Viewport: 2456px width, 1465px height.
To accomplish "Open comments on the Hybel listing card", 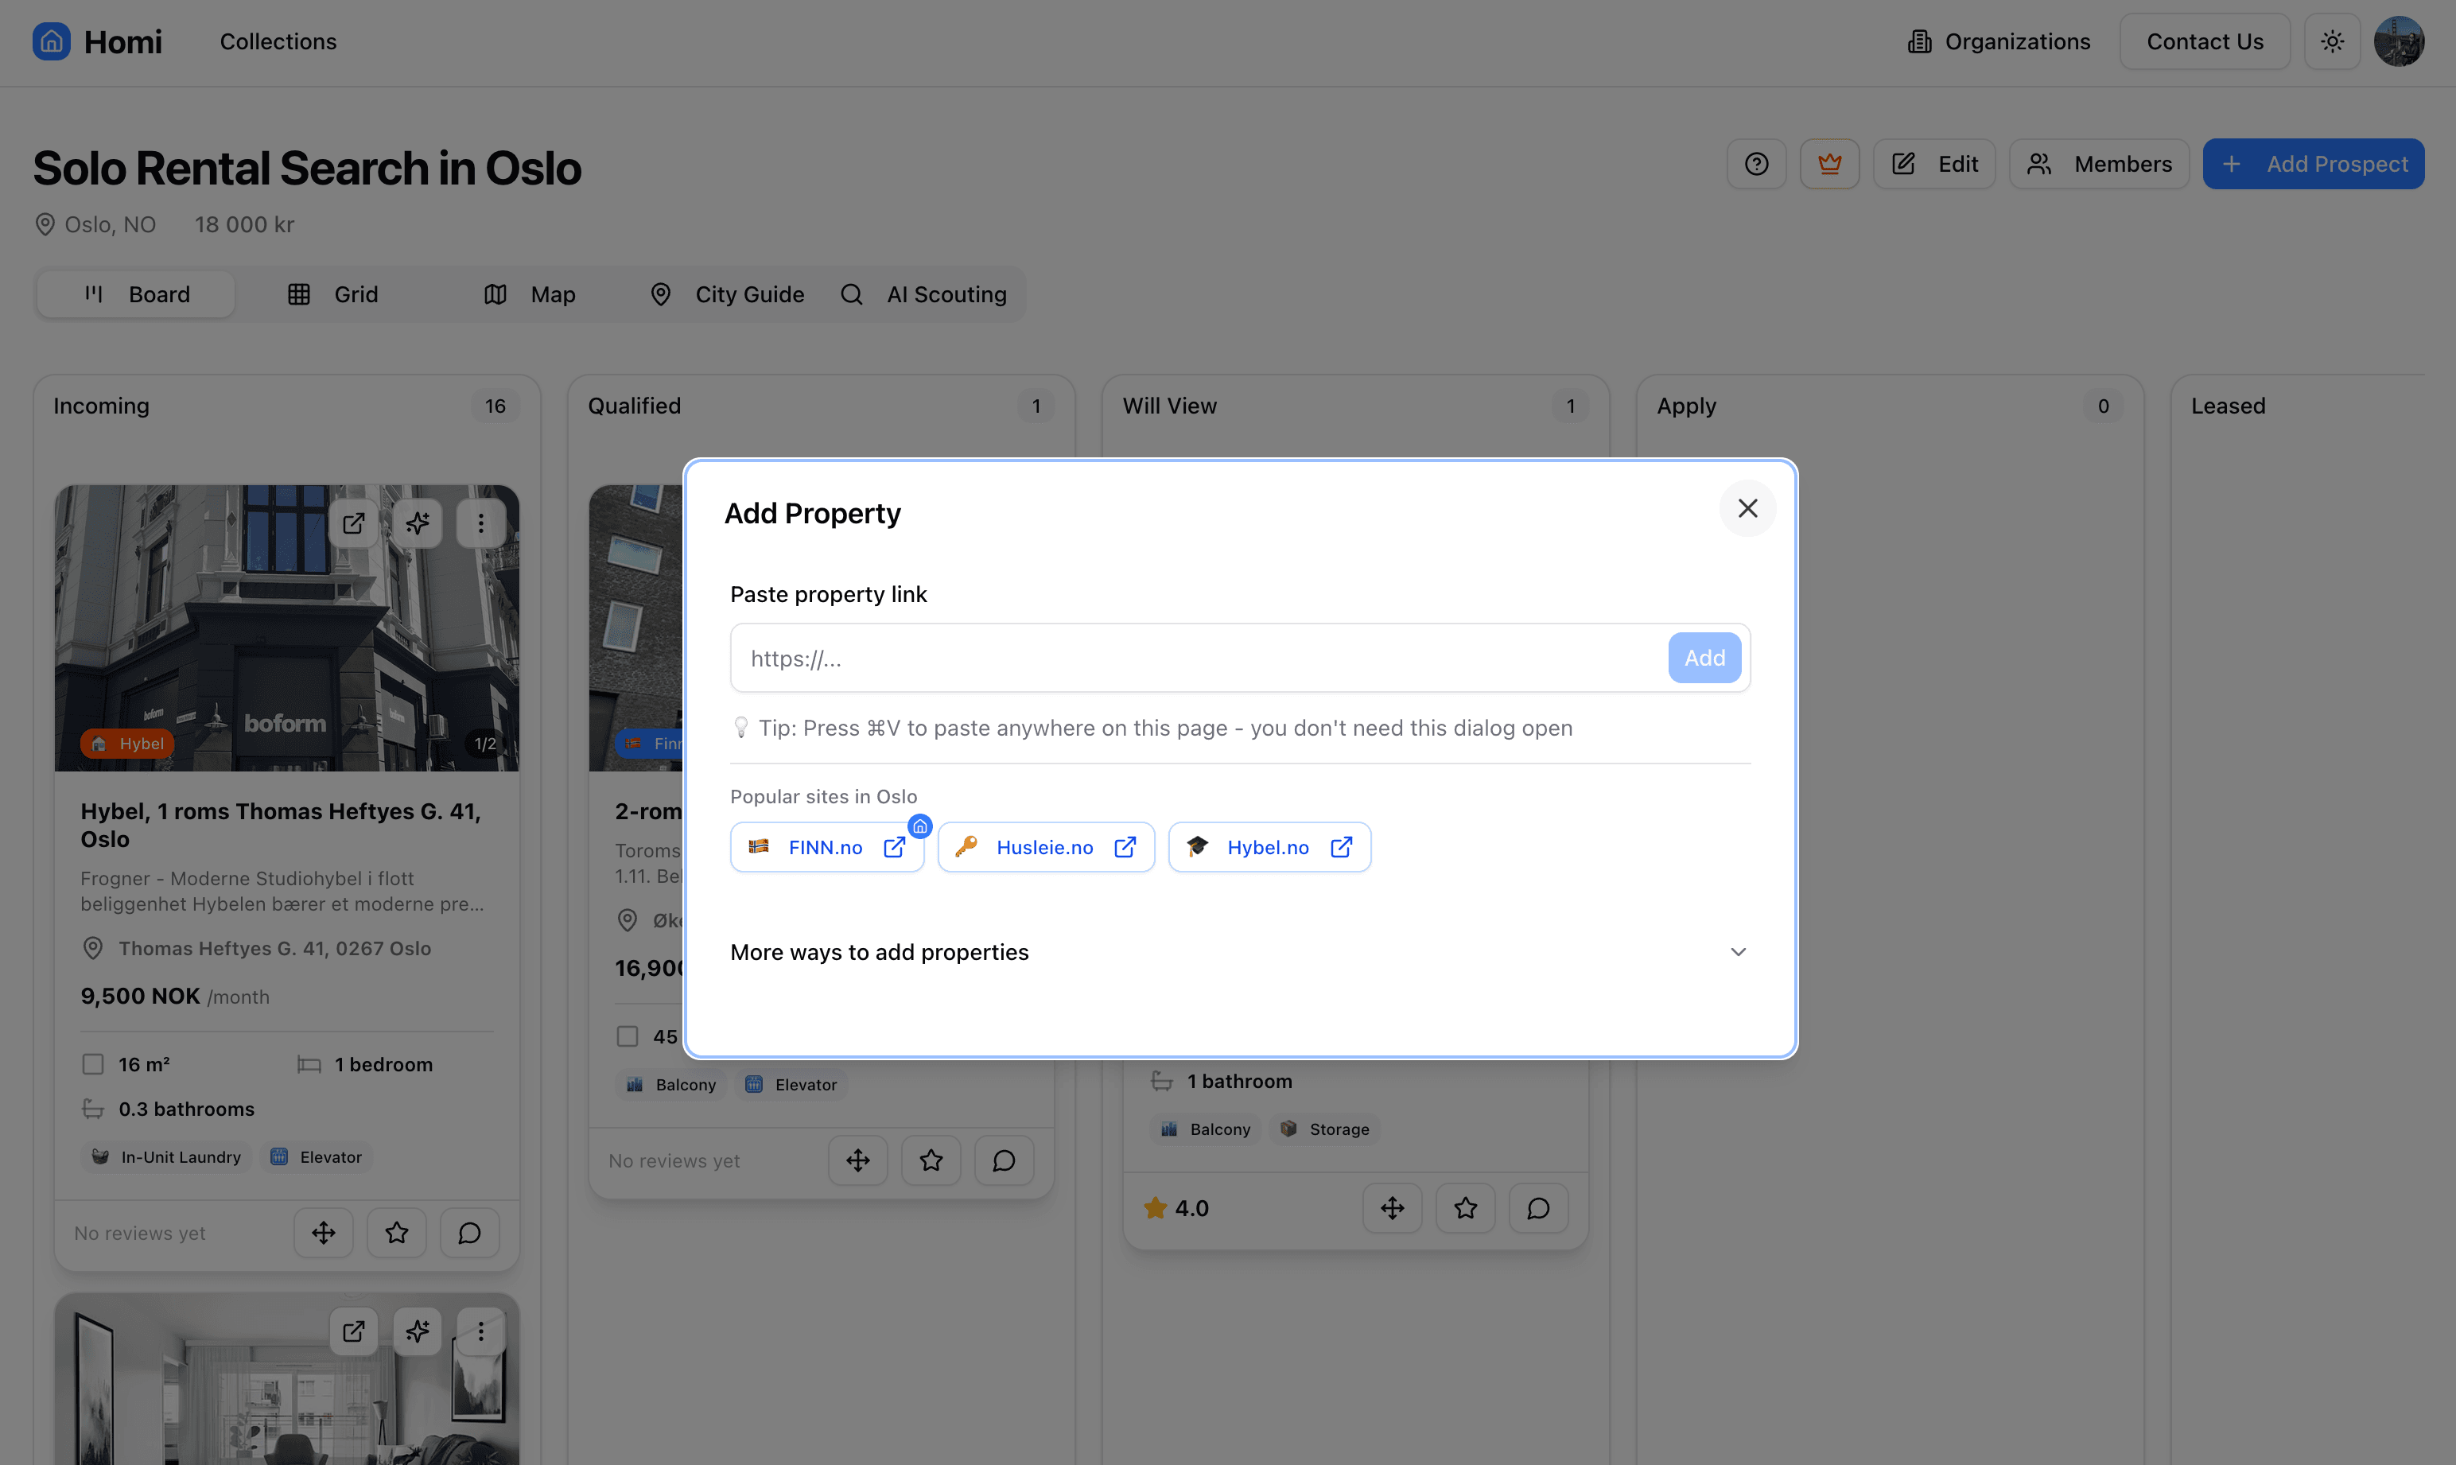I will (469, 1233).
